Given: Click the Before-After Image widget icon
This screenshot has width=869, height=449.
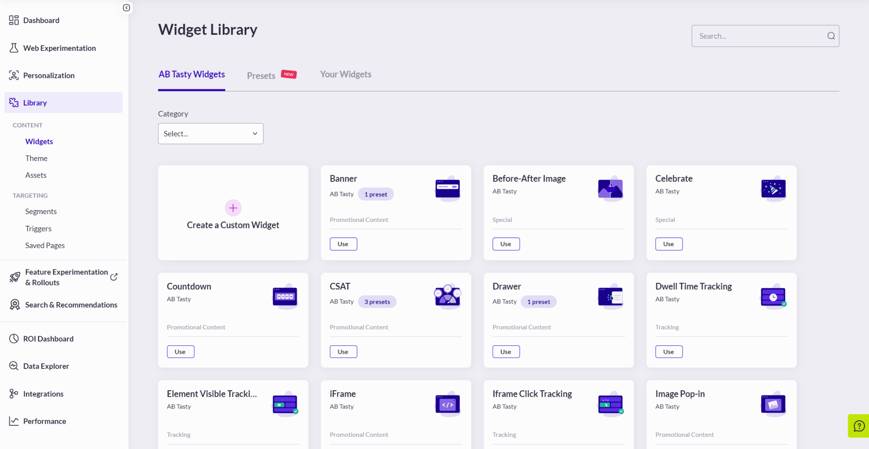Looking at the screenshot, I should click(610, 188).
